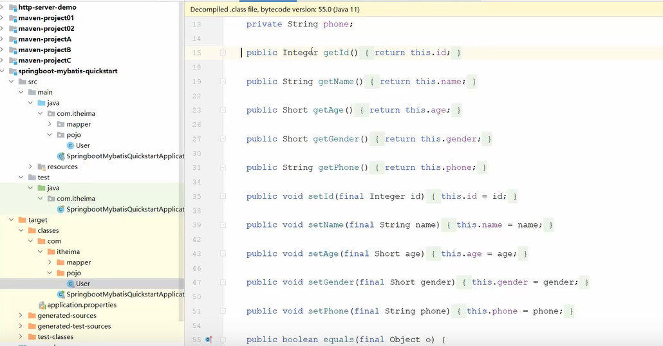Expand the test-classes folder
Image resolution: width=663 pixels, height=346 pixels.
pyautogui.click(x=21, y=337)
